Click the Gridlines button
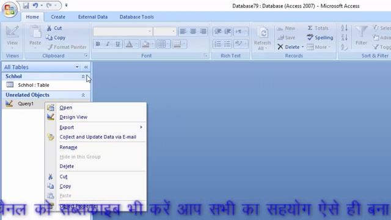This screenshot has width=391, height=220. (x=162, y=44)
